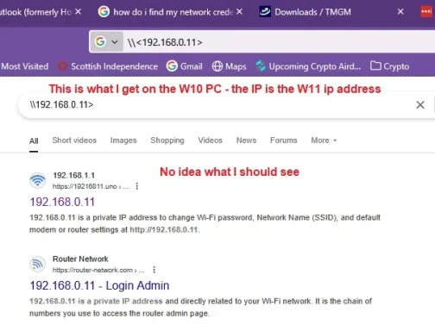Close the Outlook (formerly Hotmail) tab
Image resolution: width=435 pixels, height=331 pixels.
pyautogui.click(x=78, y=12)
